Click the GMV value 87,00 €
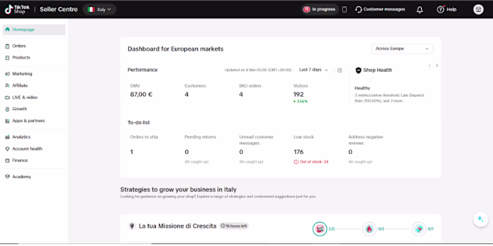493x246 pixels. [141, 94]
